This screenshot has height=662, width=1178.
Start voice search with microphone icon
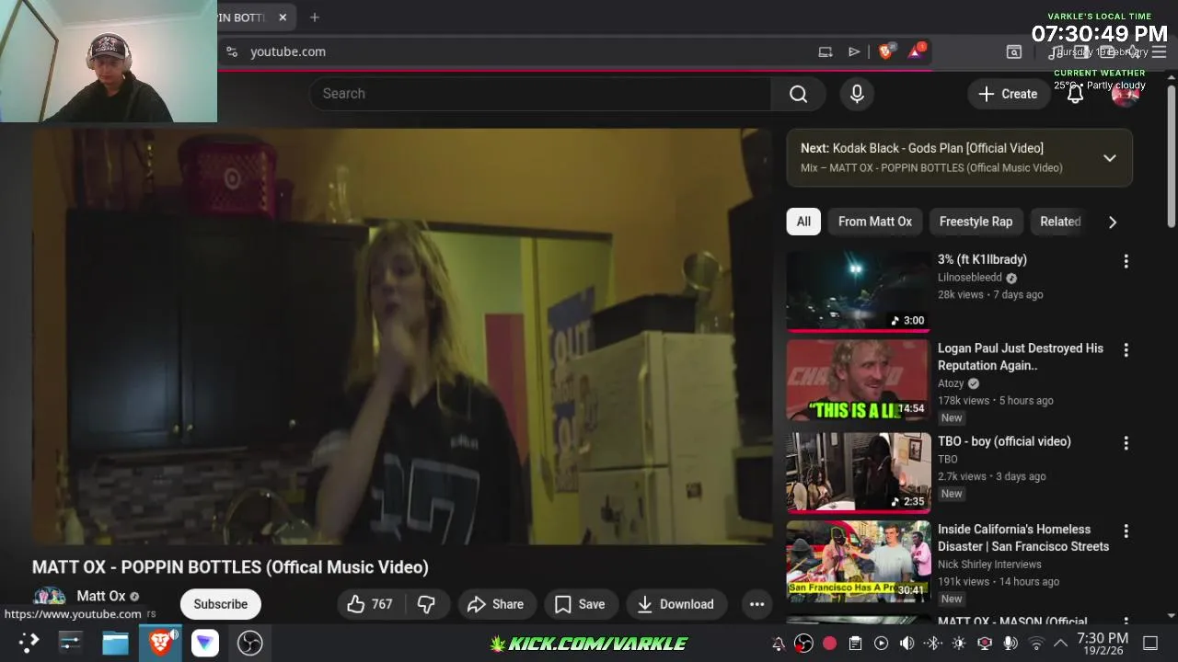857,94
